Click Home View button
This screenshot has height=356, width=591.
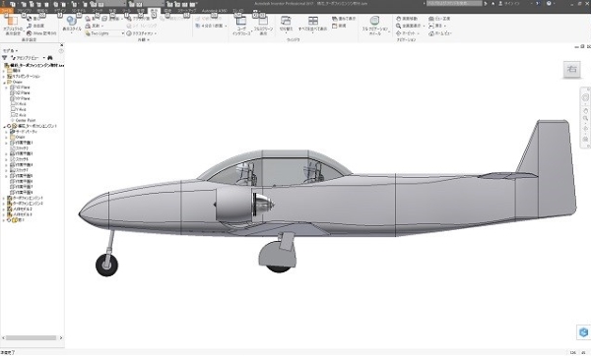click(440, 33)
